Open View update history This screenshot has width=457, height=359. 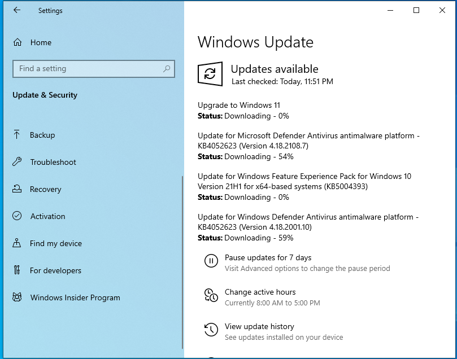[x=259, y=326]
